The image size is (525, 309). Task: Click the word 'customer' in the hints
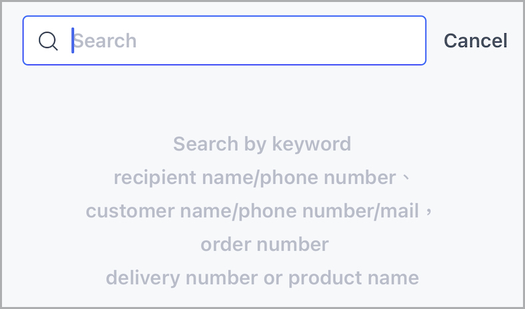[130, 211]
